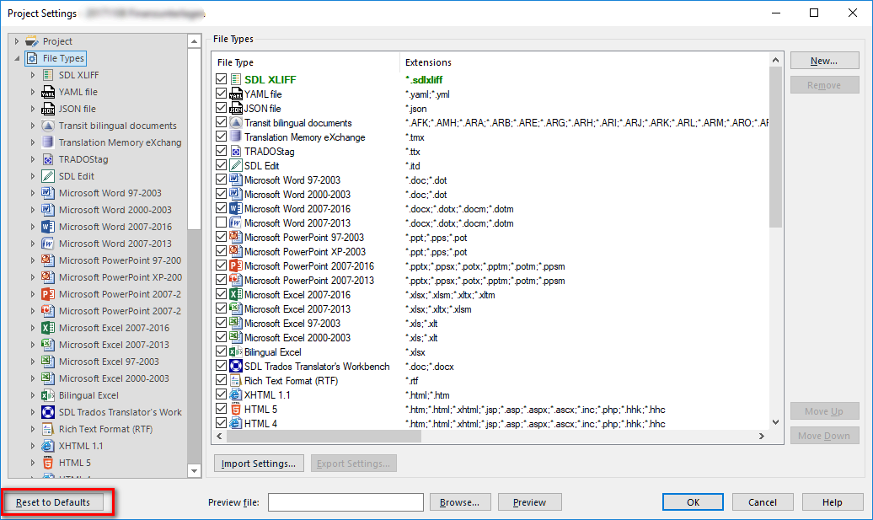Expand the SDL XLIFF tree node
Screen dimensions: 873x520
pos(32,75)
